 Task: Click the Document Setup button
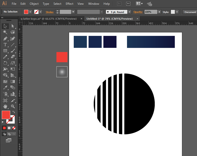tap(190, 12)
